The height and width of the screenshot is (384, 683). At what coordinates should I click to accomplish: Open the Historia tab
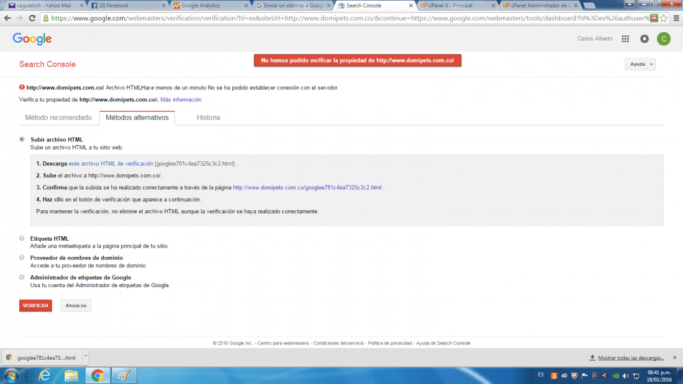(208, 117)
